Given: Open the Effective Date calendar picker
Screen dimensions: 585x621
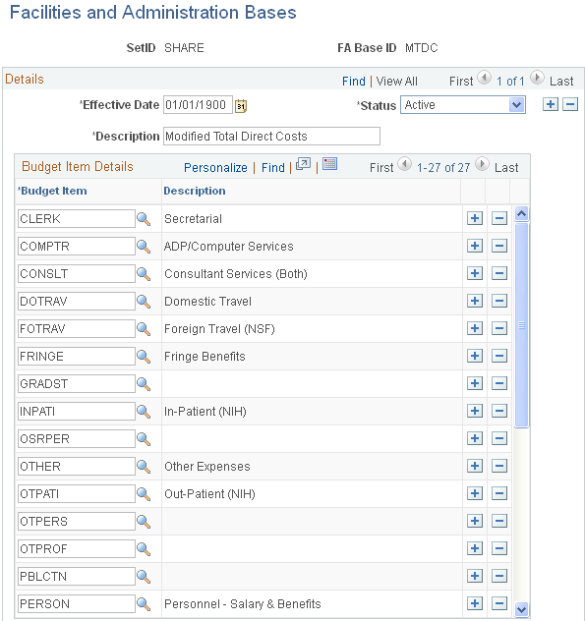Looking at the screenshot, I should (241, 106).
